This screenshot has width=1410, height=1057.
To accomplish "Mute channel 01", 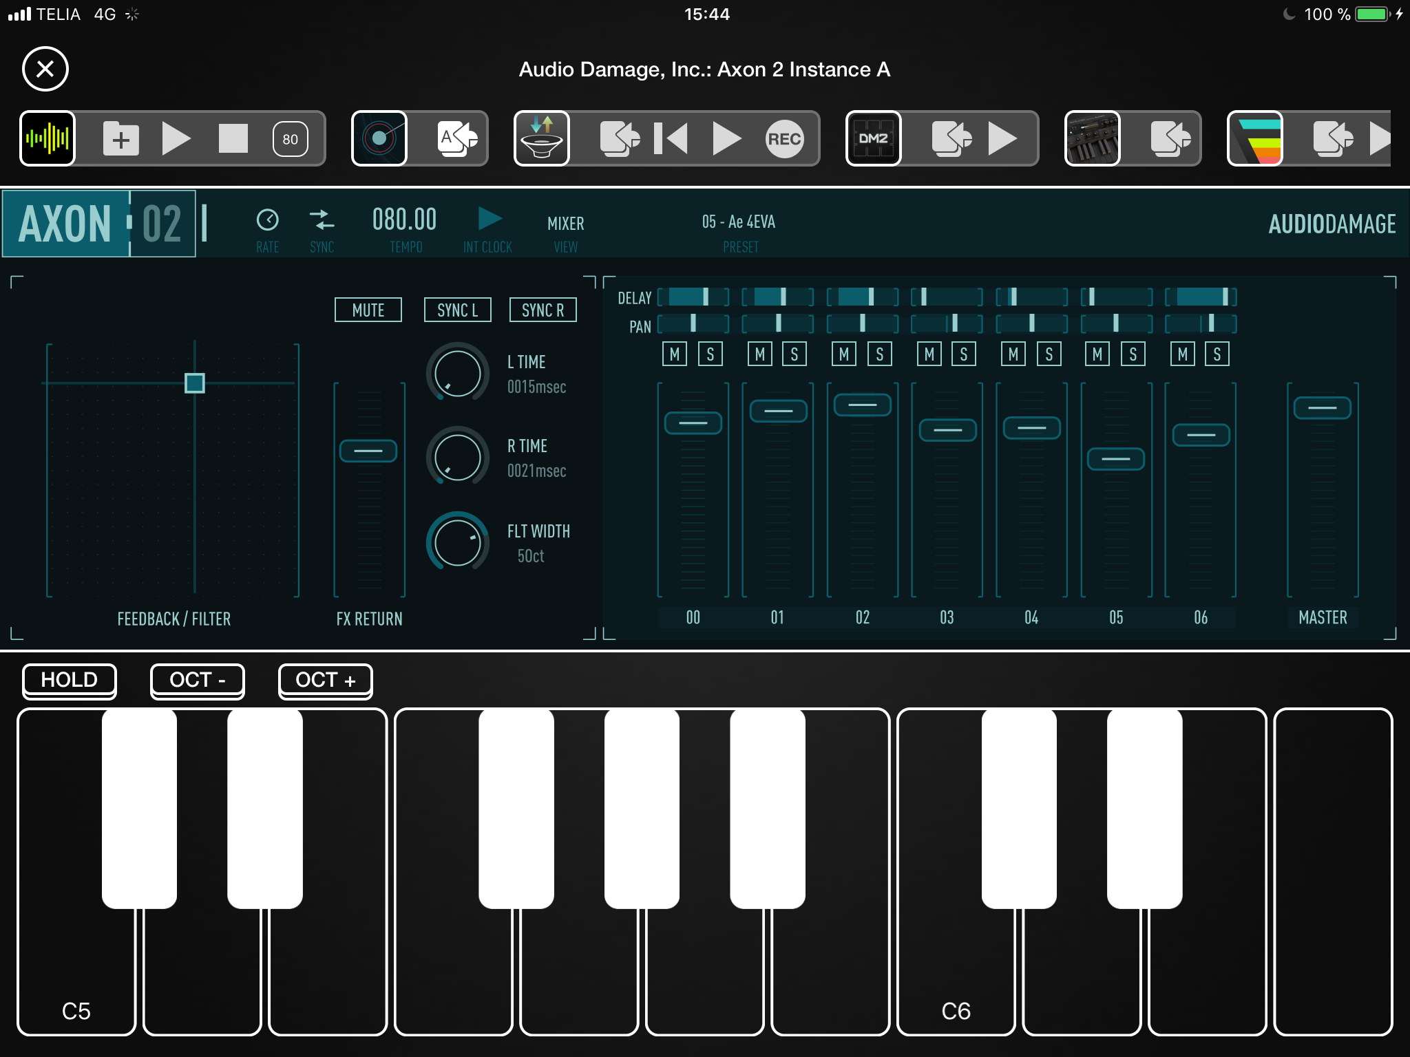I will (760, 354).
